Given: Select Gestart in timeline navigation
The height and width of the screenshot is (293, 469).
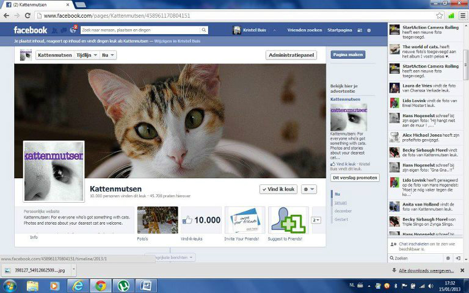Looking at the screenshot, I should tap(341, 219).
